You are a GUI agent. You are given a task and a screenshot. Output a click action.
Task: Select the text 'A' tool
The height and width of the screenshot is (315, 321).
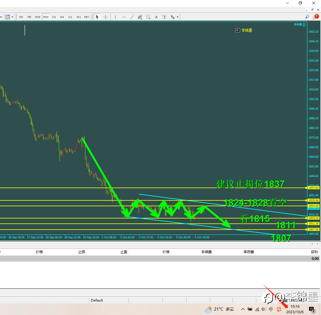pyautogui.click(x=156, y=17)
